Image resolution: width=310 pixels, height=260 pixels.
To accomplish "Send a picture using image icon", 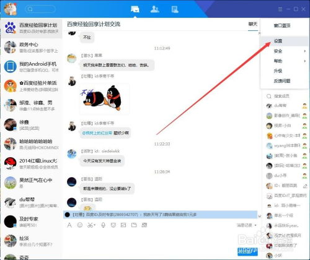I will (123, 225).
